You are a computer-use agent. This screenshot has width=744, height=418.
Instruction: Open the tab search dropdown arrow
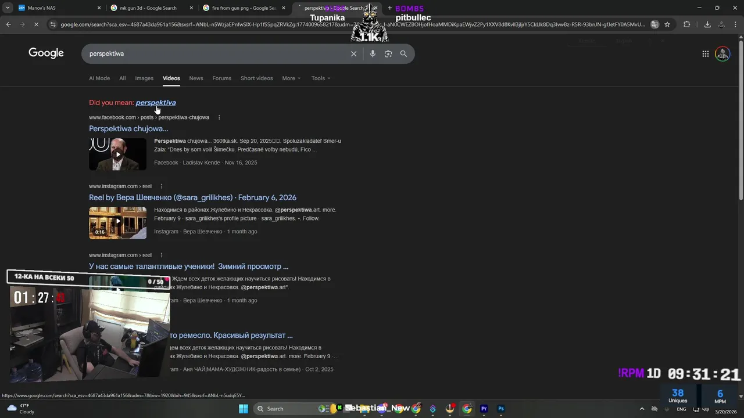[x=8, y=8]
